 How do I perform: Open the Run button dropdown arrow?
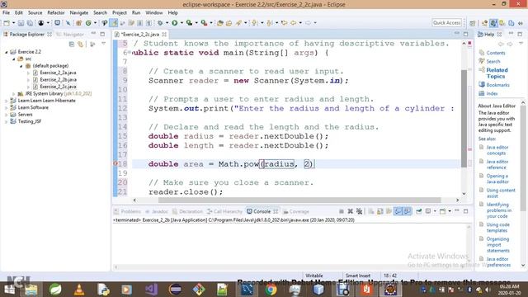point(181,23)
